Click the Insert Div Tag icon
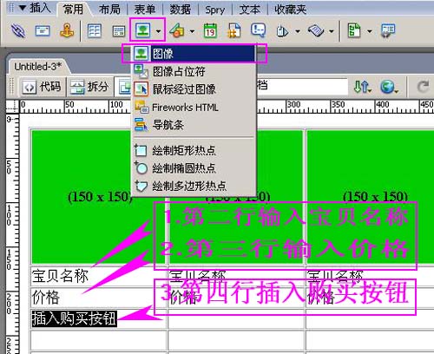 pyautogui.click(x=119, y=31)
